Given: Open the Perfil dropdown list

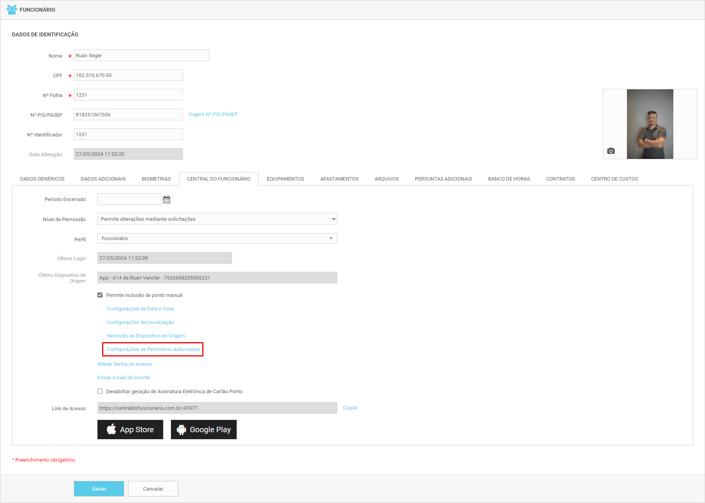Looking at the screenshot, I should pyautogui.click(x=217, y=239).
